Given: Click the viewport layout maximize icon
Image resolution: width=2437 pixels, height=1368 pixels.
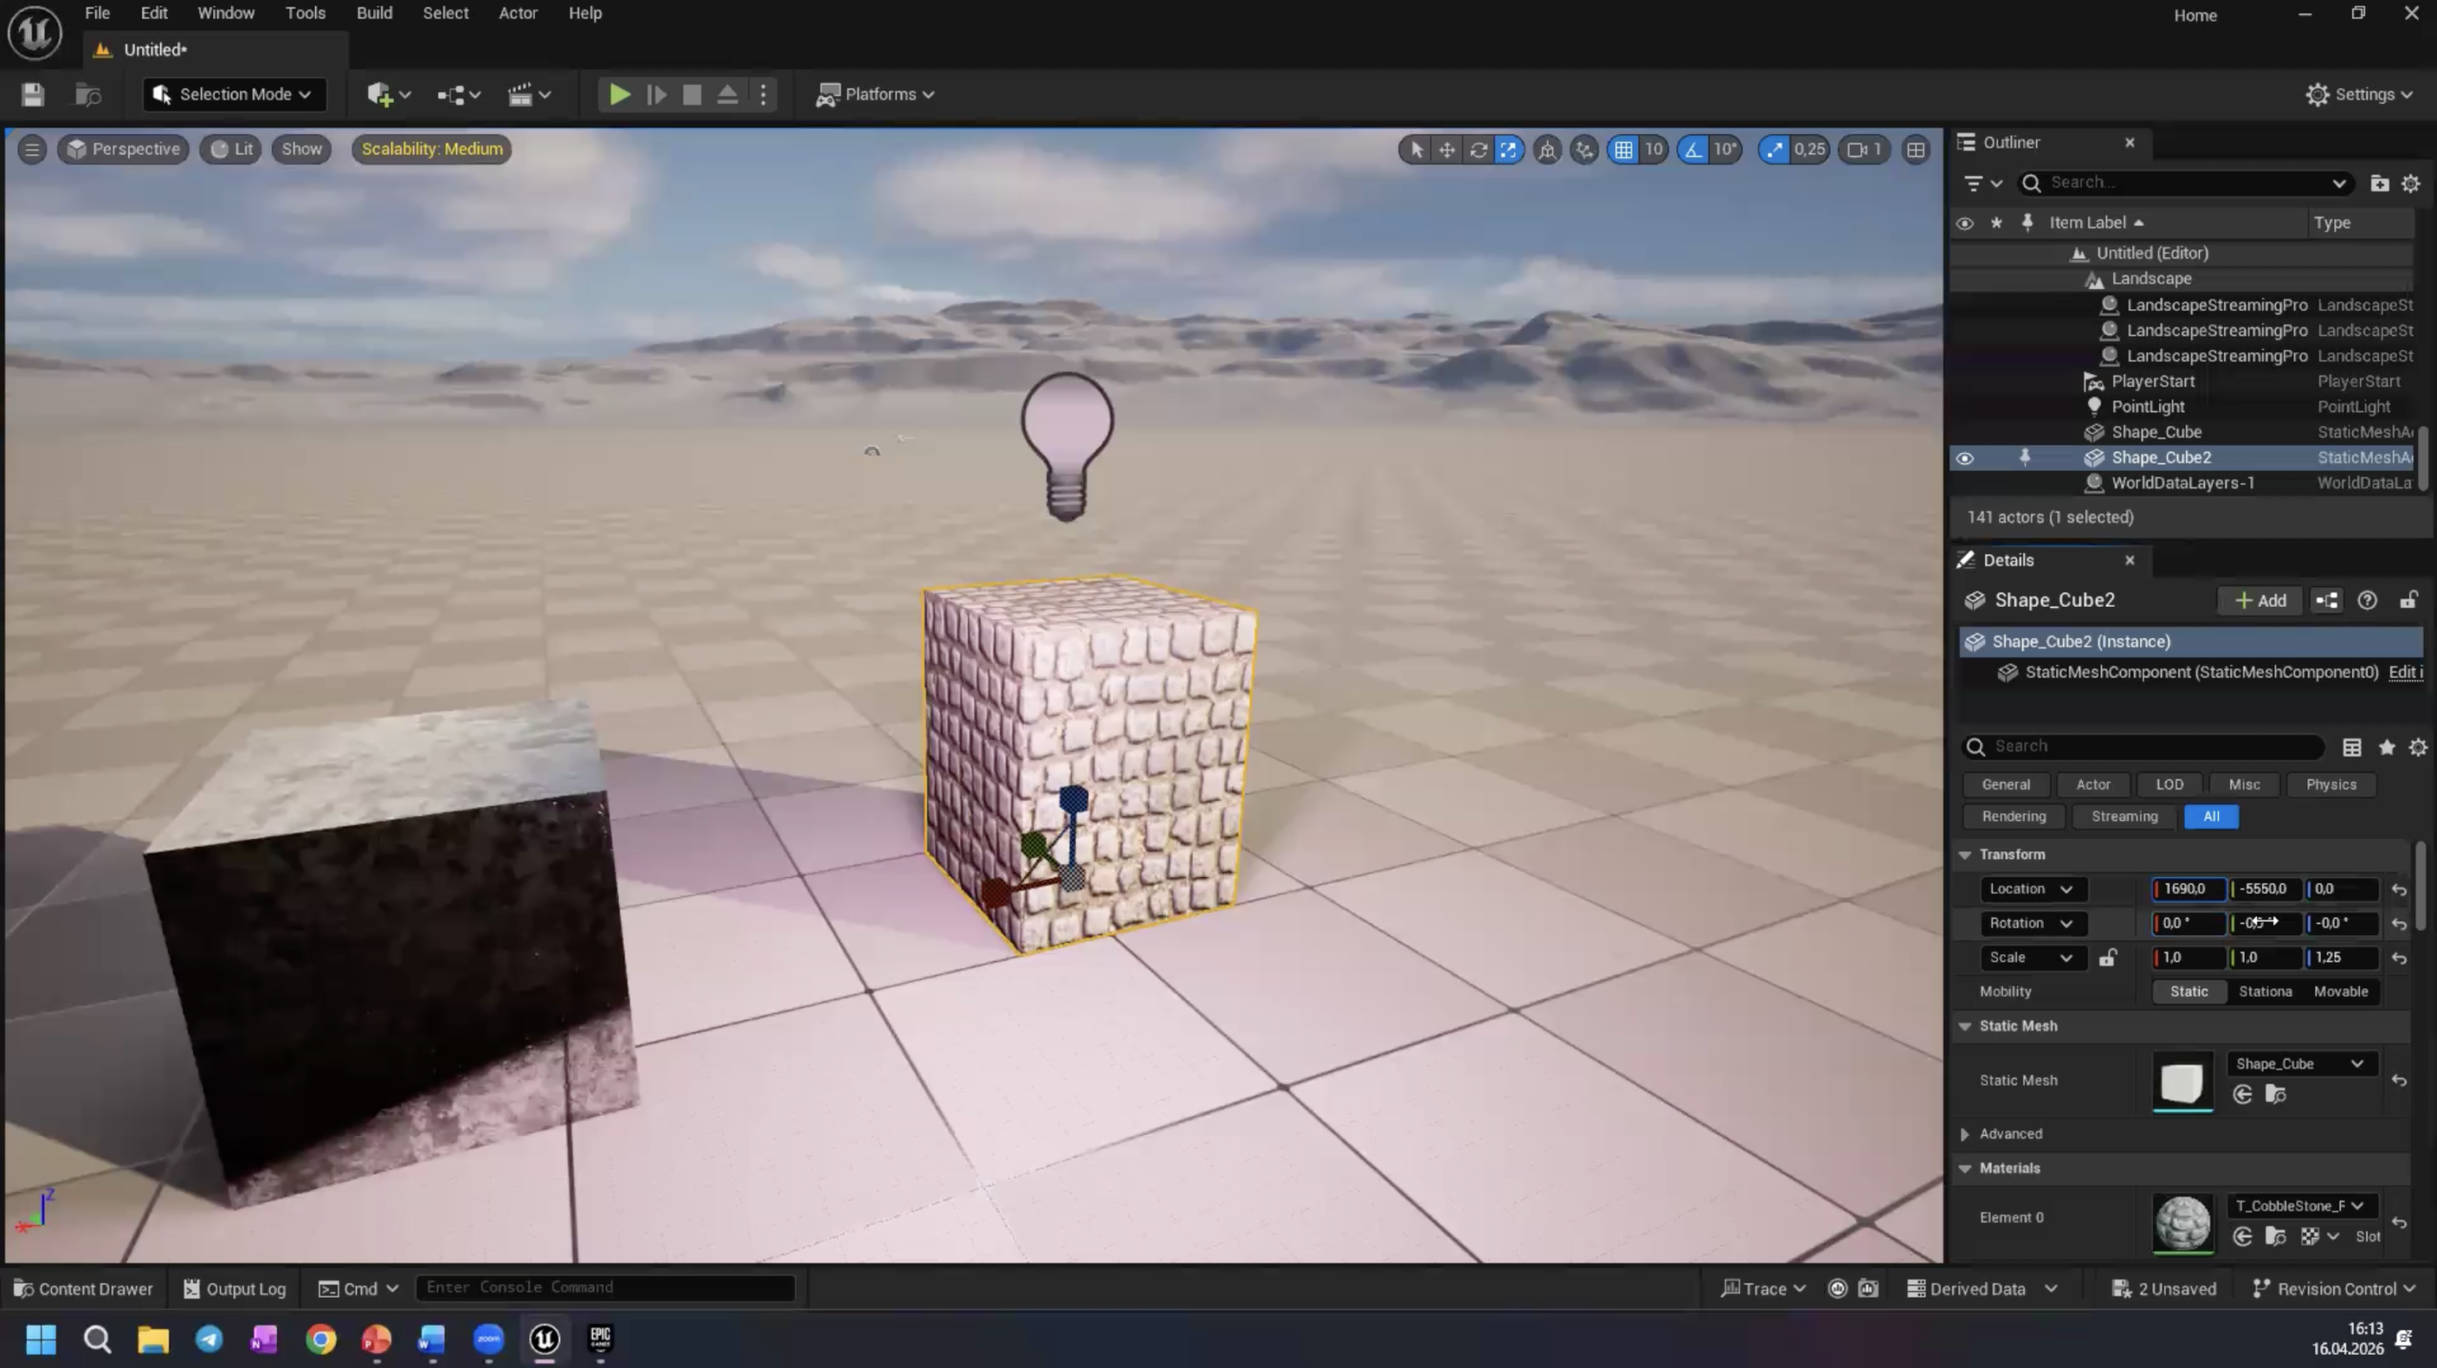Looking at the screenshot, I should coord(1915,149).
